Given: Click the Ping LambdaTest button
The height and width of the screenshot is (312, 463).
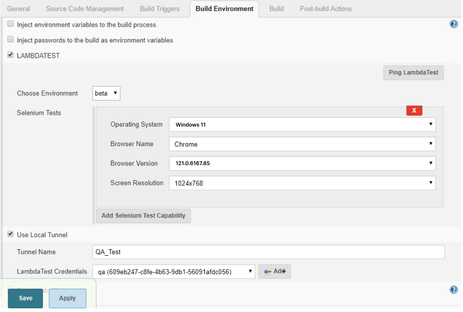Looking at the screenshot, I should click(x=413, y=73).
